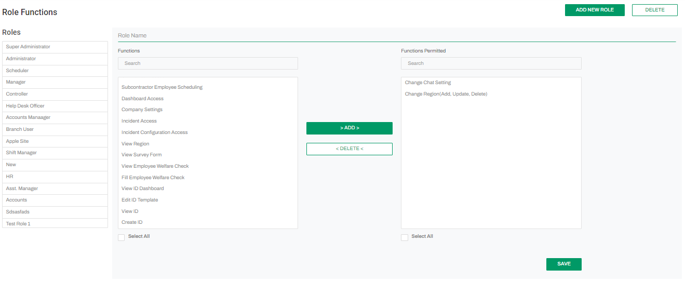
Task: Click the Functions Permitted search box
Action: click(x=491, y=63)
